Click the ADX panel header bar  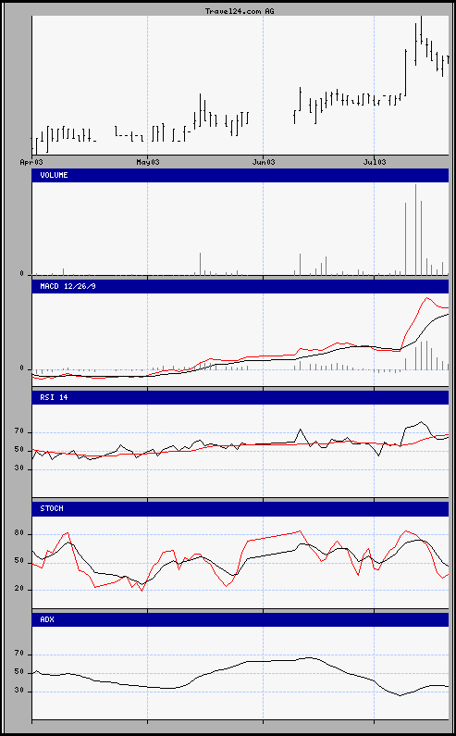tap(240, 619)
